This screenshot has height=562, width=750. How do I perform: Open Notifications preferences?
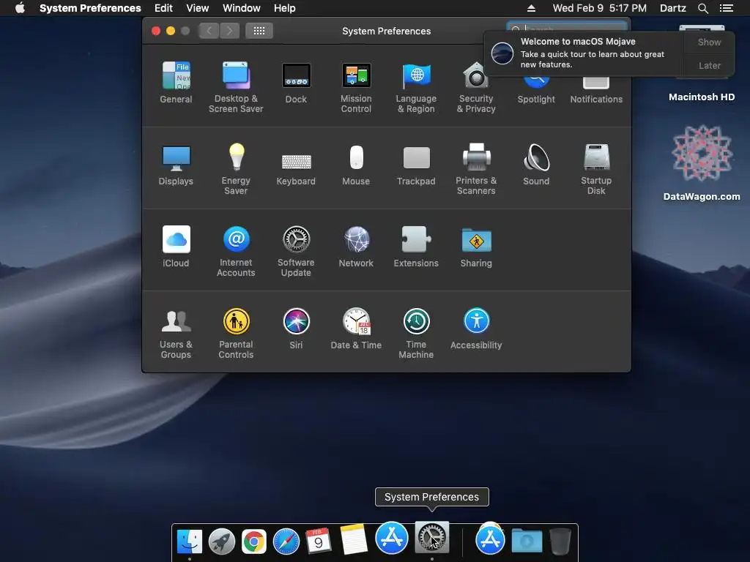(x=596, y=91)
